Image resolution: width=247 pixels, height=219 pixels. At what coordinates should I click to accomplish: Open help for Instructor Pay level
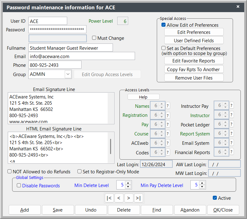pos(231,105)
